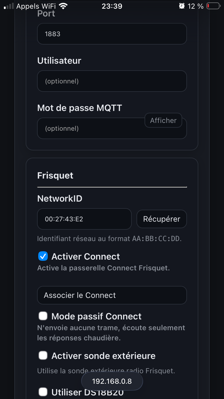Tap the Frisquet section heading

[x=55, y=175]
